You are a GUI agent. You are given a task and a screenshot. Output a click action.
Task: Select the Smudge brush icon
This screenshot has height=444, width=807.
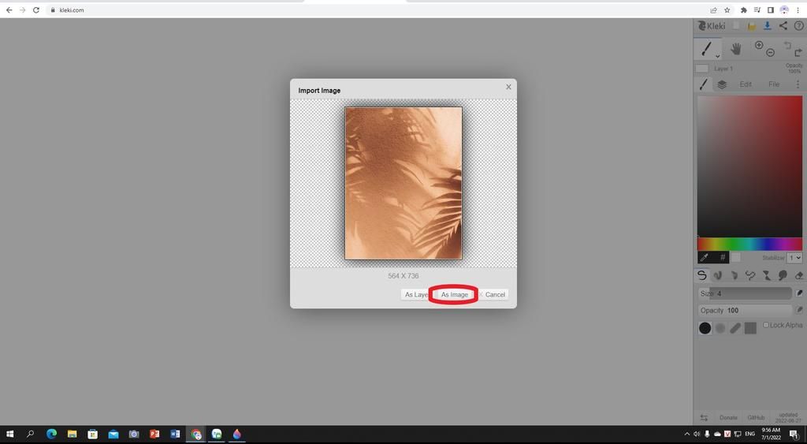tap(783, 275)
